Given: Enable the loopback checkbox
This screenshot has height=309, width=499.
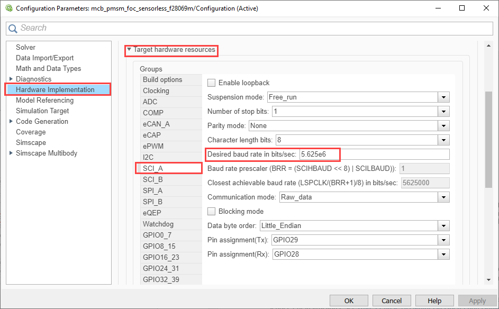Looking at the screenshot, I should pyautogui.click(x=212, y=83).
